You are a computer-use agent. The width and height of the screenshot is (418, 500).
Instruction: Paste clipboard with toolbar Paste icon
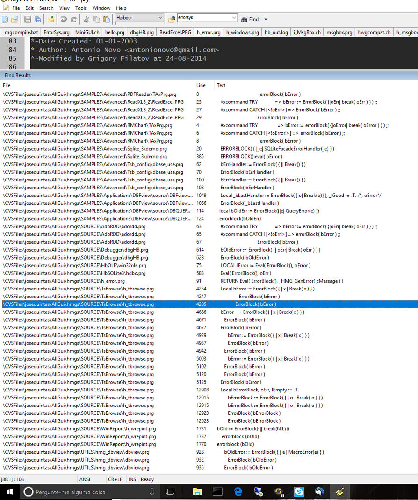point(106,19)
